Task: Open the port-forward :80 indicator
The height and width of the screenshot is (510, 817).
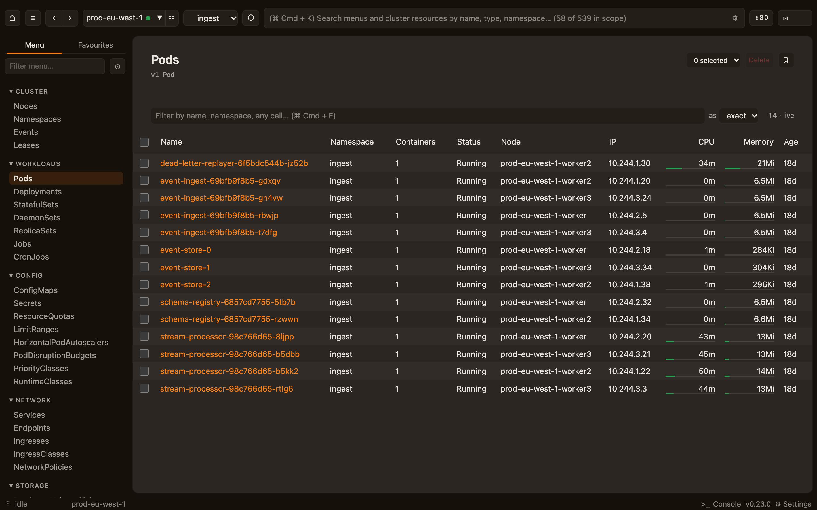Action: pos(761,18)
